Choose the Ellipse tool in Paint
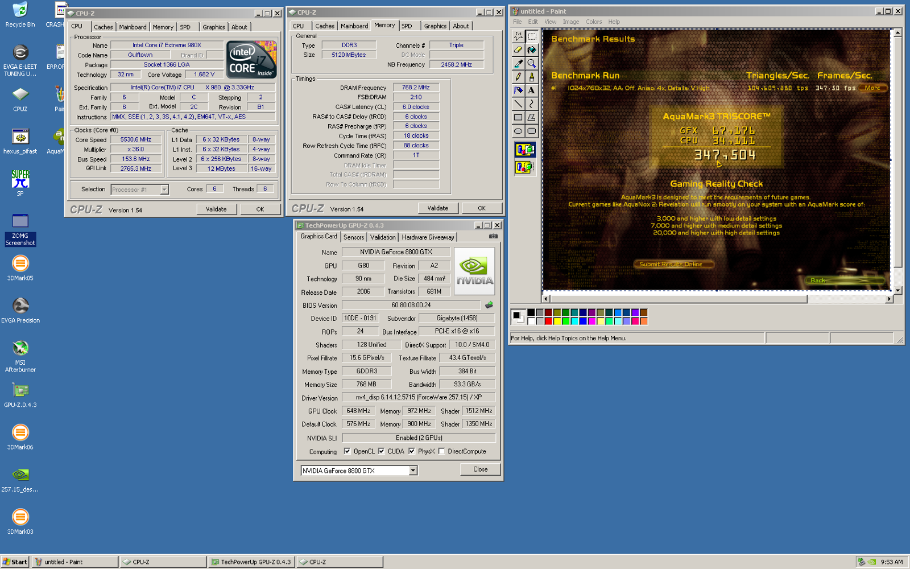The width and height of the screenshot is (910, 569). click(518, 131)
